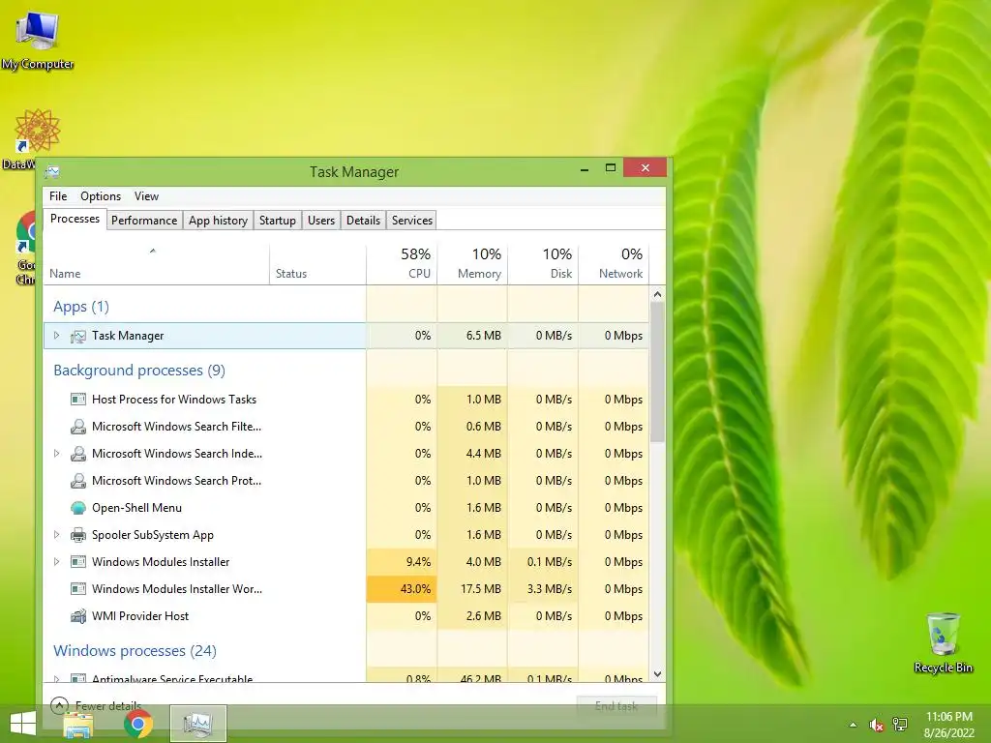Click the Microsoft Windows Search Filter Host icon

point(78,427)
